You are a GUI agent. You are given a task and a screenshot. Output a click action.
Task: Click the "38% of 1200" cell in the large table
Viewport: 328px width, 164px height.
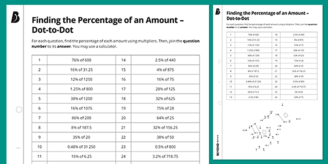point(81,99)
